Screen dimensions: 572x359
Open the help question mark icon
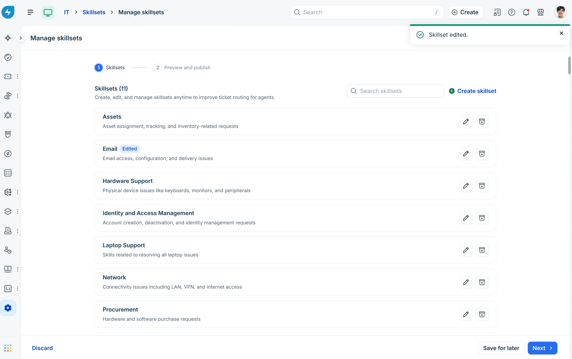point(512,12)
